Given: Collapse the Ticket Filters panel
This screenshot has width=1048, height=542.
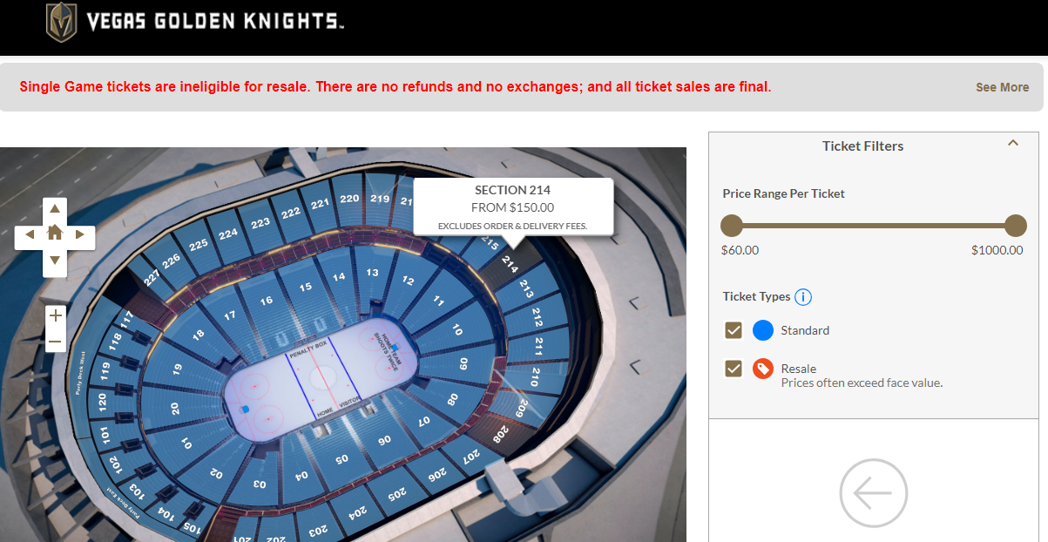Looking at the screenshot, I should [x=1013, y=144].
